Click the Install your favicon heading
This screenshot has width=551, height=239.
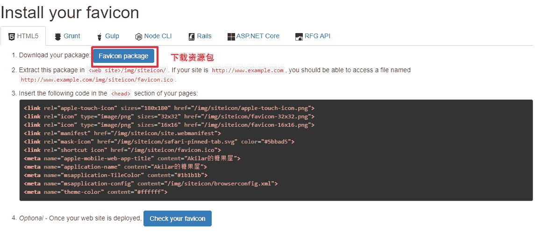coord(70,12)
